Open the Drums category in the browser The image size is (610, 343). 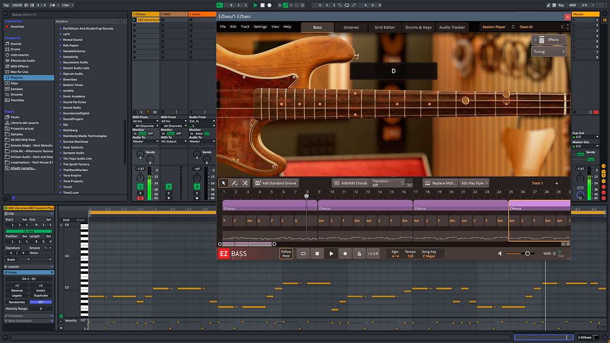[15, 49]
